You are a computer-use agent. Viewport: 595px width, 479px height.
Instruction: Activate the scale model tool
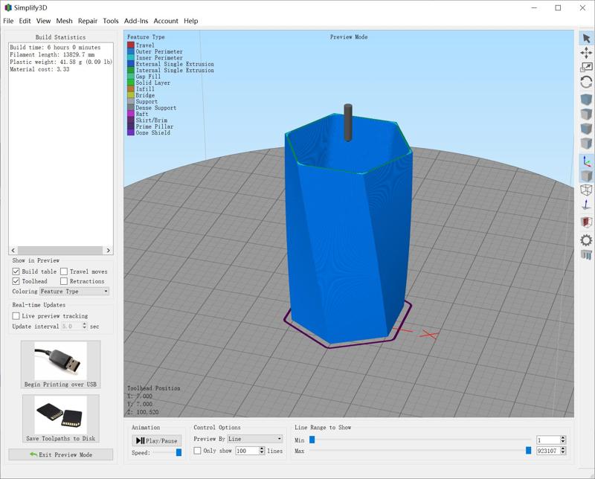[586, 68]
